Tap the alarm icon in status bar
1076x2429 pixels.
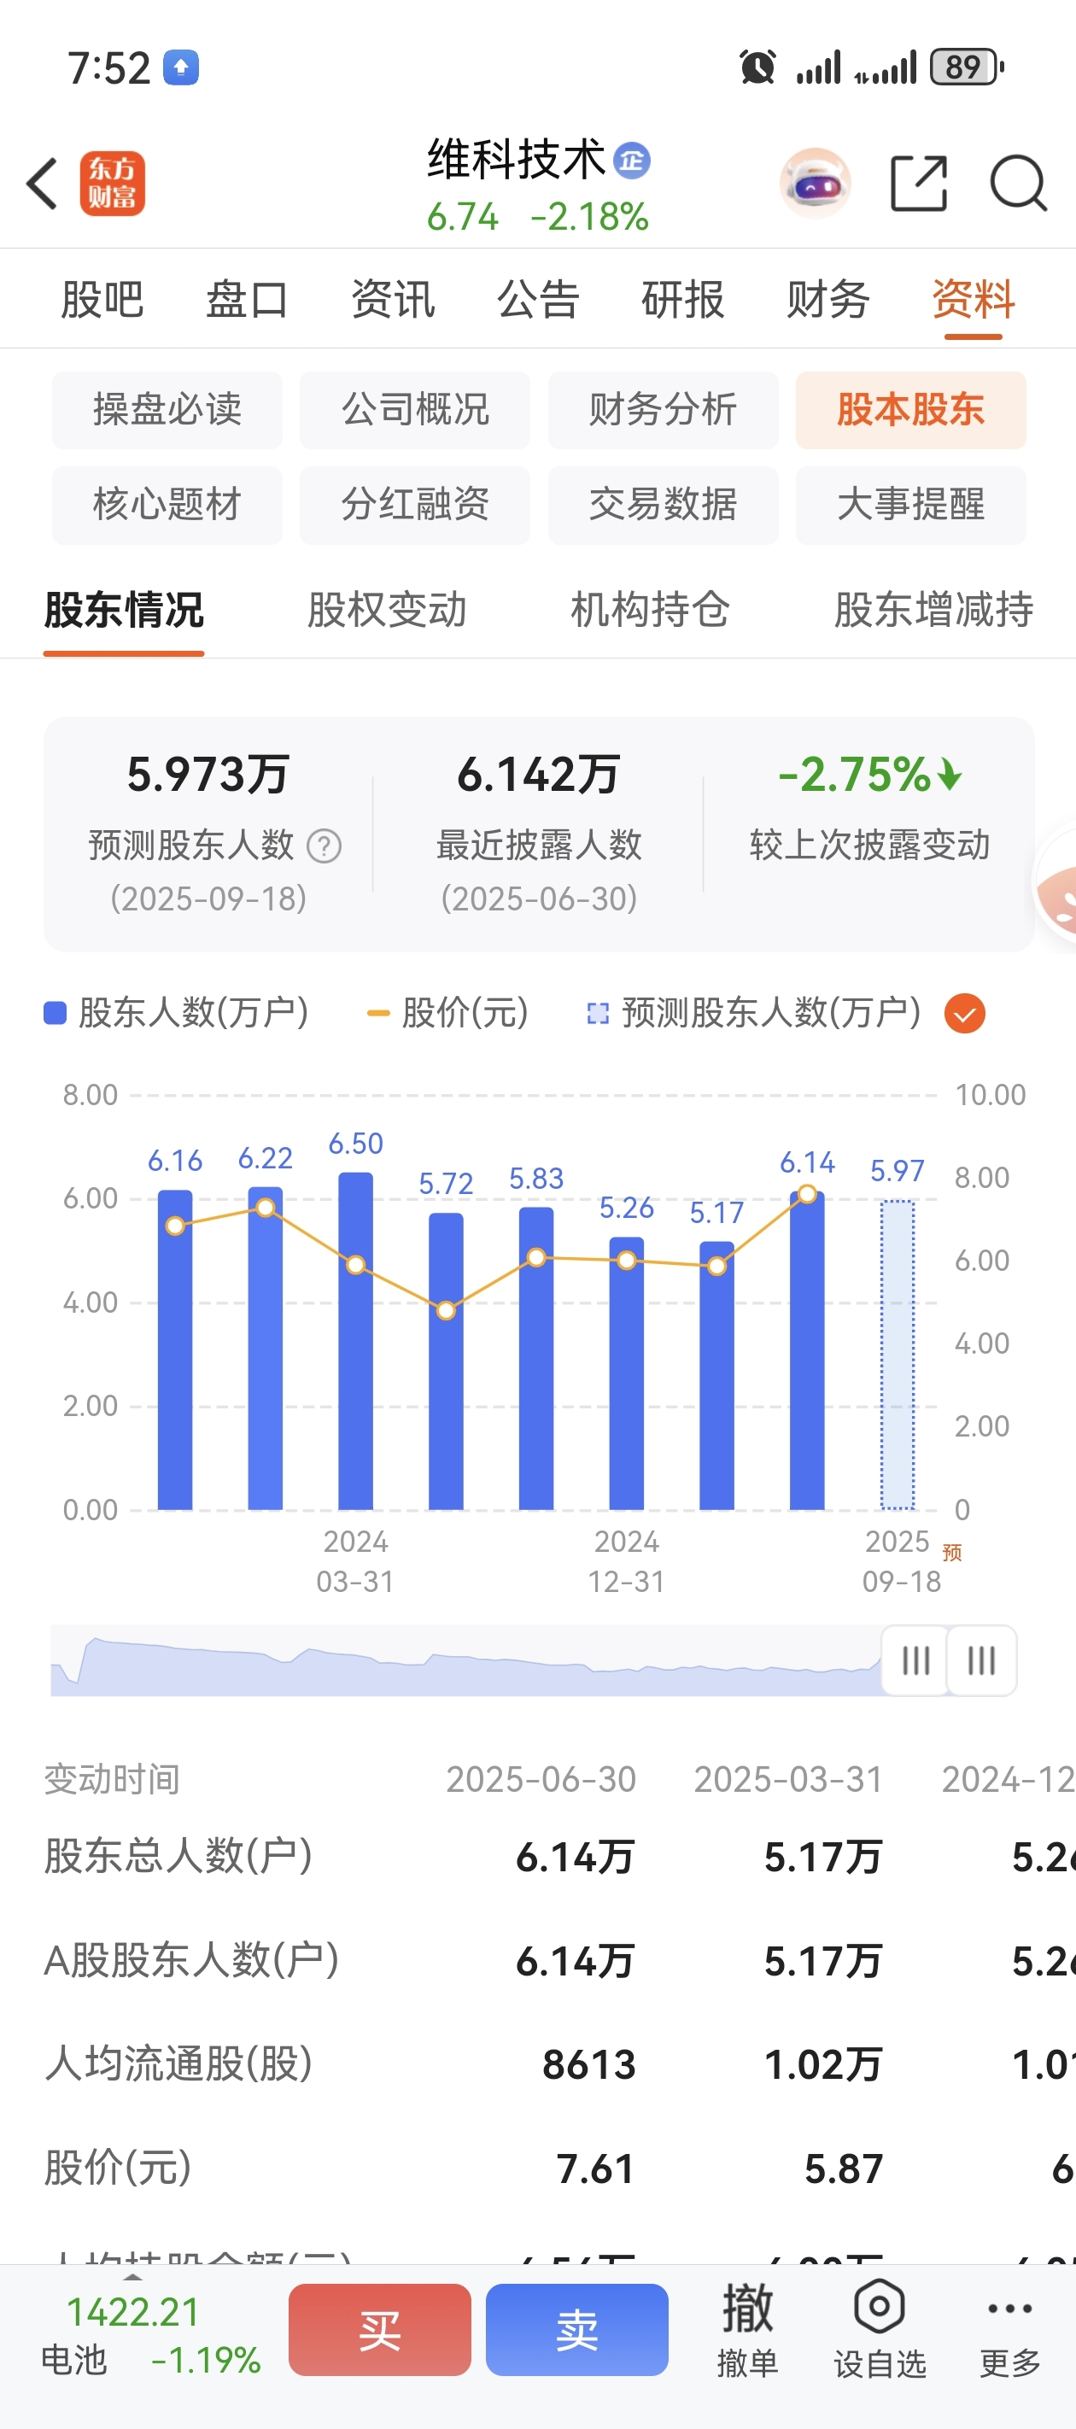pyautogui.click(x=757, y=67)
